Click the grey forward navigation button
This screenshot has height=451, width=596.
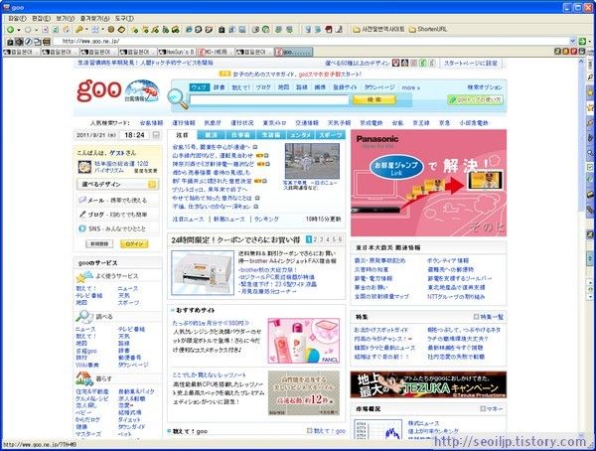point(28,30)
